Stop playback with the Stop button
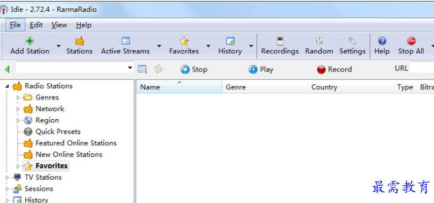This screenshot has width=434, height=203. pos(194,69)
